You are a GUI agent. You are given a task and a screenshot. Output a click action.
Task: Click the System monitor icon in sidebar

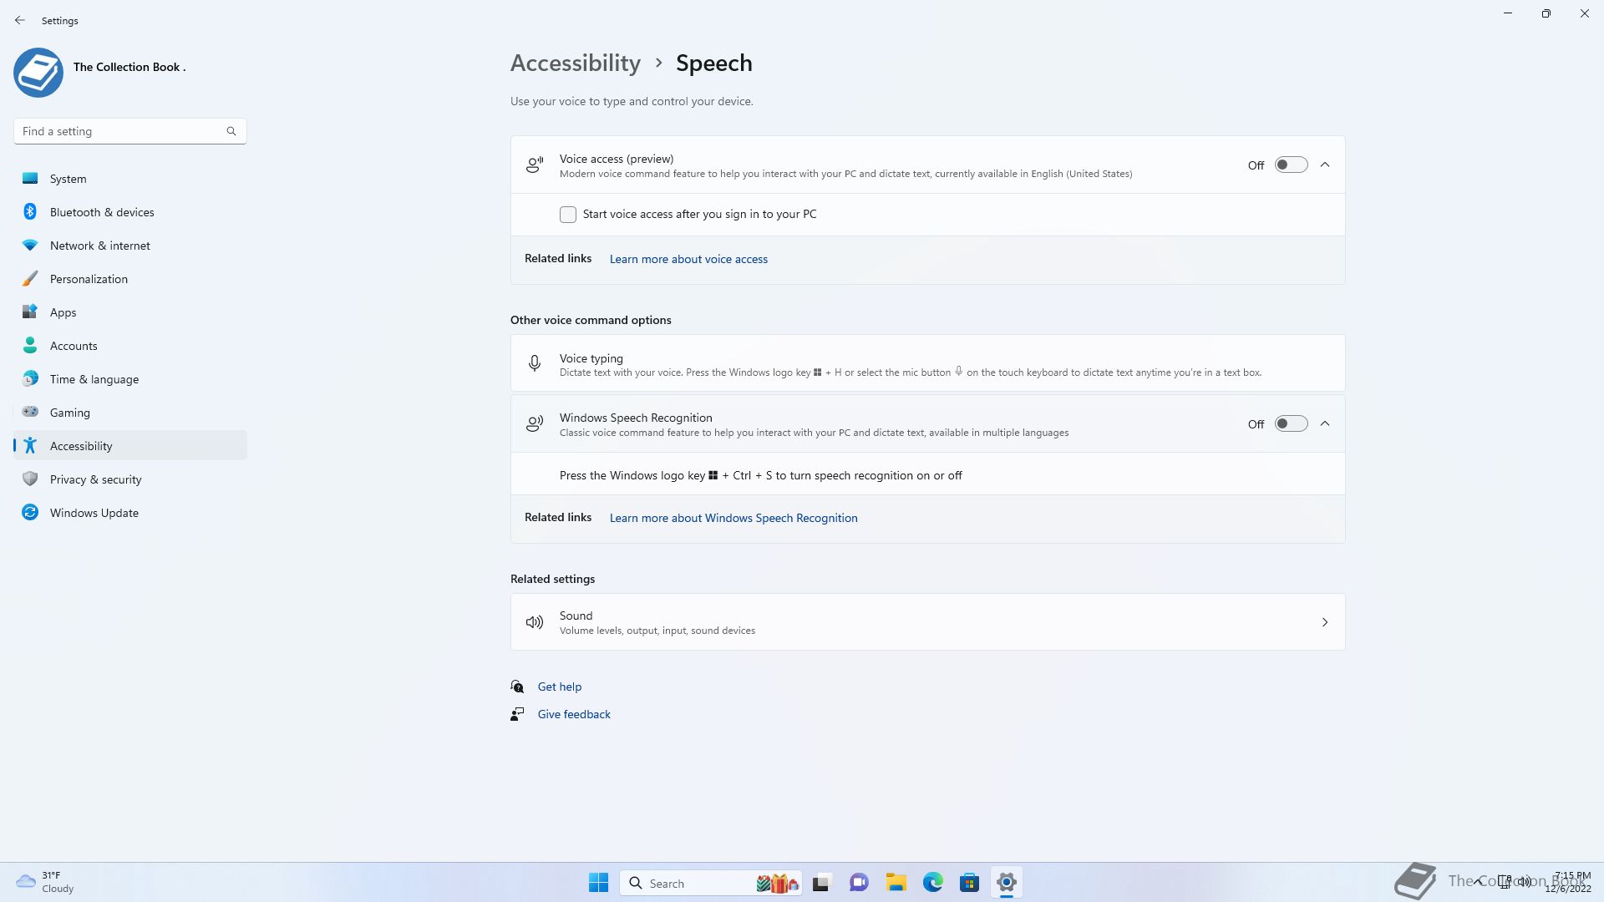coord(30,178)
